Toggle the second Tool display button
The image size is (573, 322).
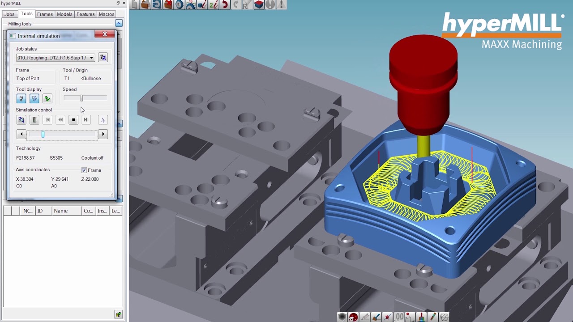tap(34, 98)
